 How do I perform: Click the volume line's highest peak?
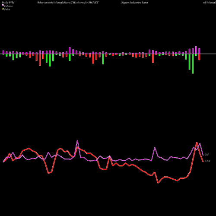pyautogui.click(x=77, y=140)
